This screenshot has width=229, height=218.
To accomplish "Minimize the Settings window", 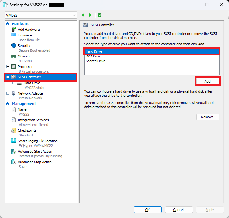I will point(193,5).
